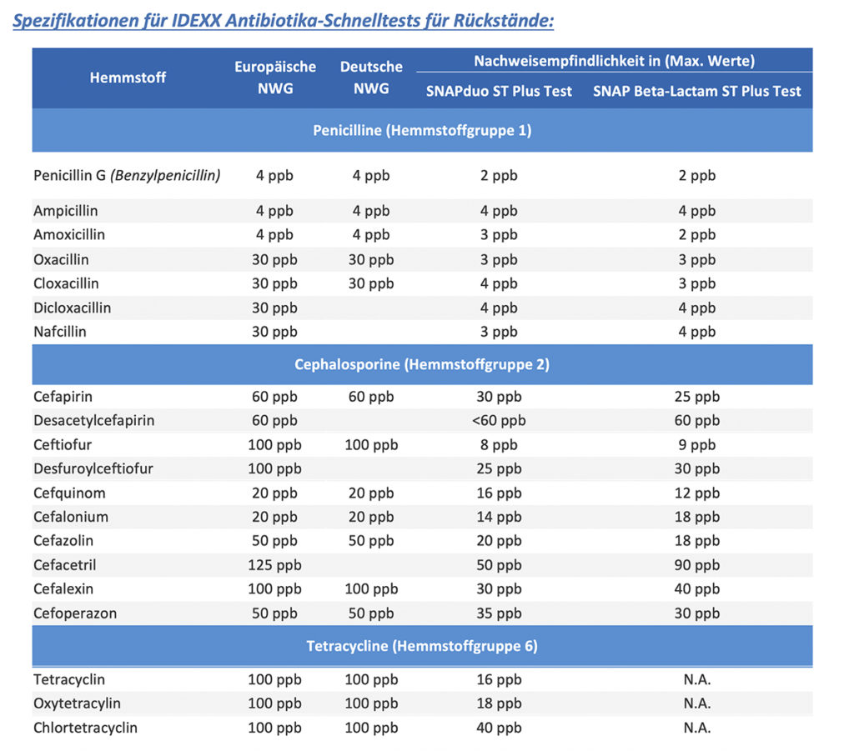Click 'SNAP Beta-Lactam ST Plus Test' header
Viewport: 854px width, 751px height.
coord(696,91)
